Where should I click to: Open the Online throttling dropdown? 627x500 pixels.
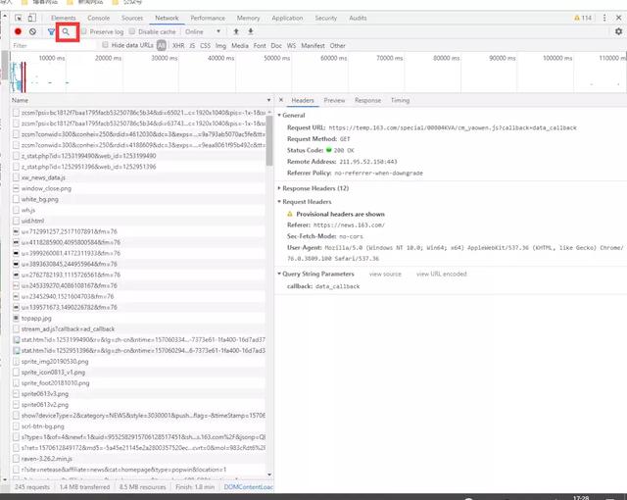[x=203, y=31]
